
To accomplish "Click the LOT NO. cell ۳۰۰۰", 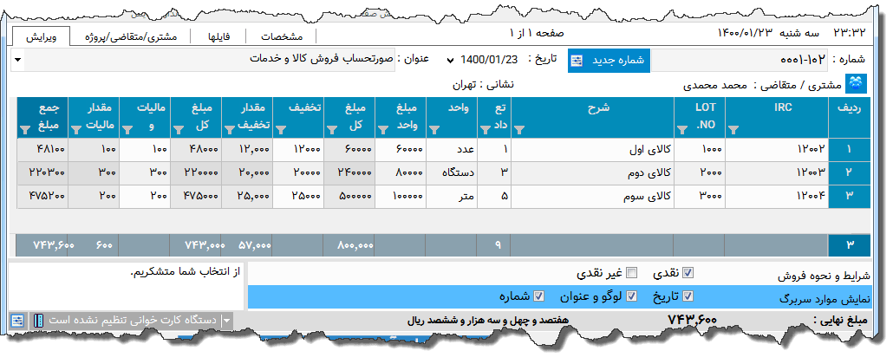I will (700, 196).
